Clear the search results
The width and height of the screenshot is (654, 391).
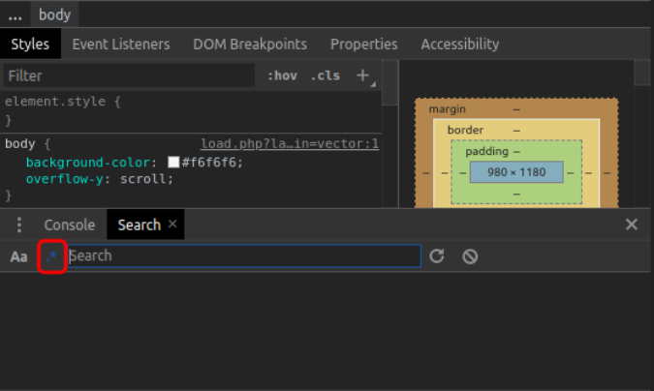pos(470,256)
